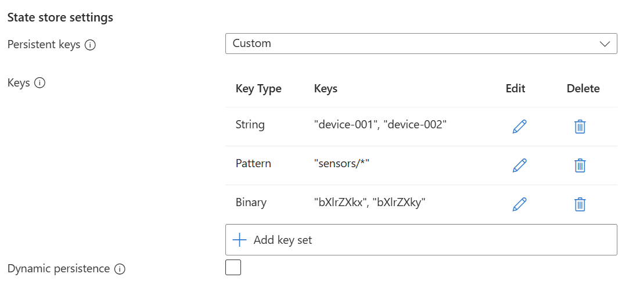The height and width of the screenshot is (281, 629).
Task: Click the Binary key type cell
Action: tap(251, 203)
